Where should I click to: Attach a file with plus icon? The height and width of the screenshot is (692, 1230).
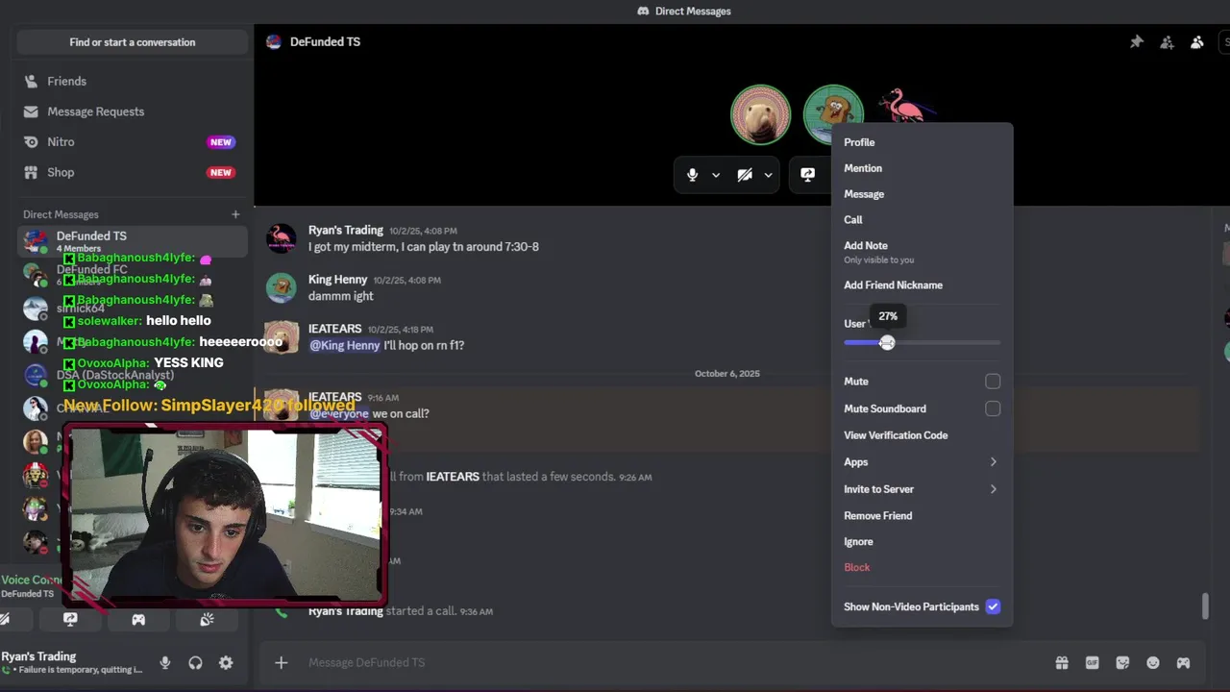(x=282, y=662)
